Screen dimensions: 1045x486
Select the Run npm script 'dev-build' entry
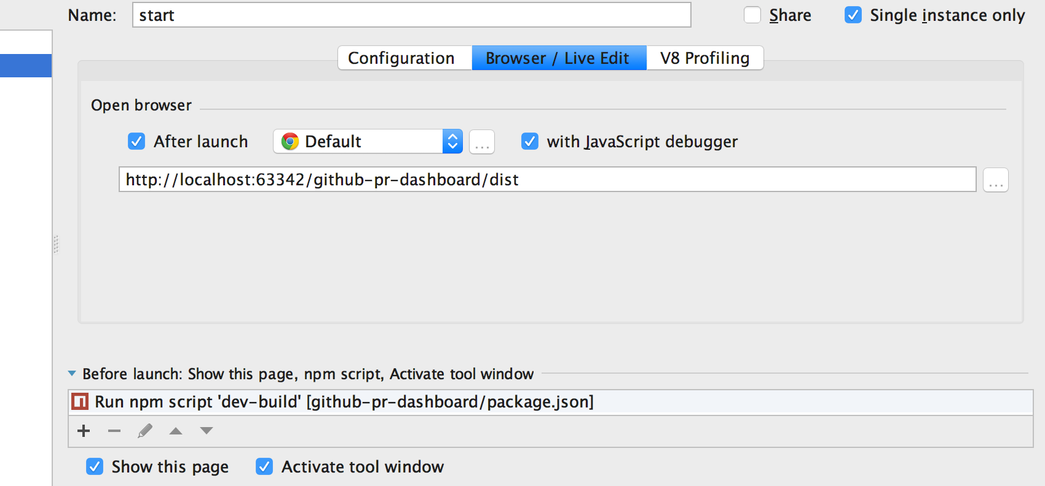[344, 402]
